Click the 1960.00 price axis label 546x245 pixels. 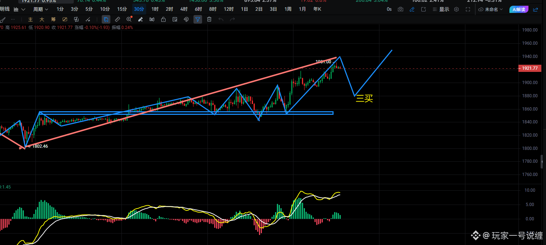pyautogui.click(x=530, y=43)
